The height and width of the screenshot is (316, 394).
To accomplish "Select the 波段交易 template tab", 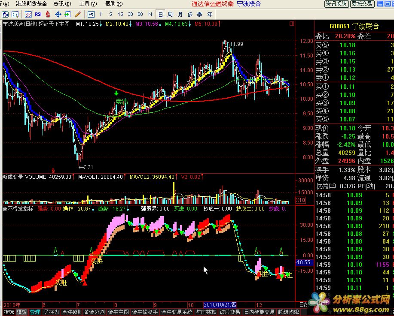I will [230, 312].
